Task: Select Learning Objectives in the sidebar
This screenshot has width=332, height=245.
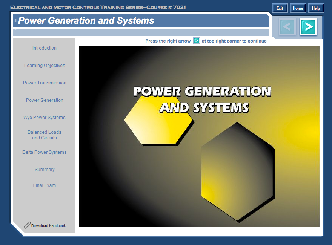Action: (x=45, y=66)
